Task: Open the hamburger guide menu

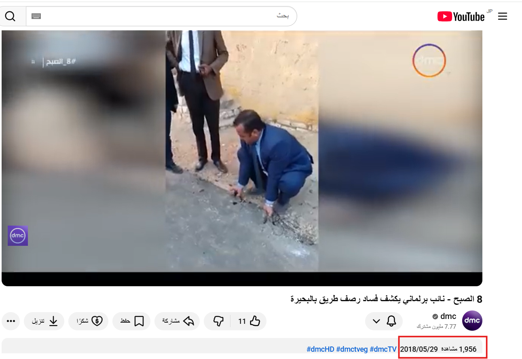Action: 502,16
